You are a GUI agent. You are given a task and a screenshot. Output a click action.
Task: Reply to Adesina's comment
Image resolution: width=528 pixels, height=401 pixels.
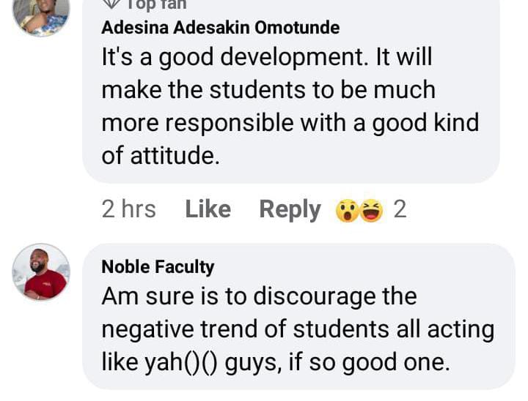[290, 210]
